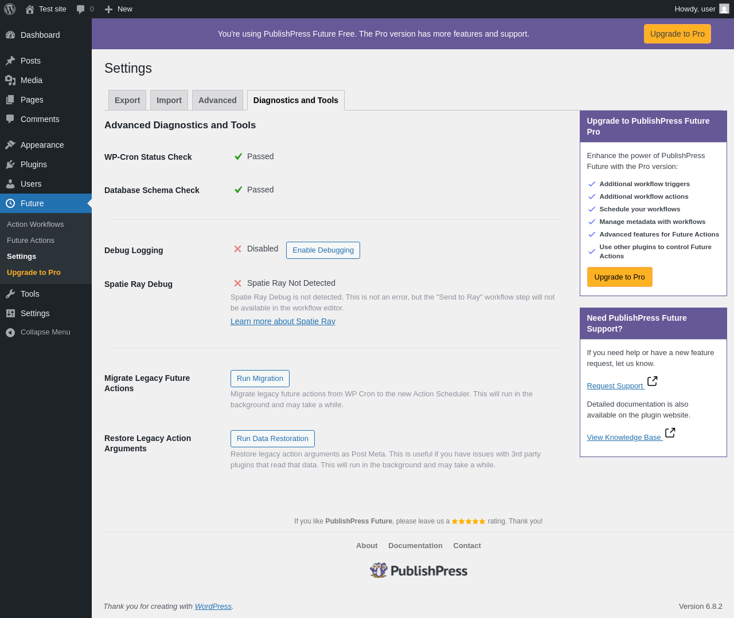The image size is (734, 618).
Task: Open the comments bubble icon in admin bar
Action: pyautogui.click(x=81, y=9)
